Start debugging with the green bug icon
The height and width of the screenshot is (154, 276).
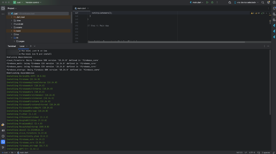click(x=212, y=2)
